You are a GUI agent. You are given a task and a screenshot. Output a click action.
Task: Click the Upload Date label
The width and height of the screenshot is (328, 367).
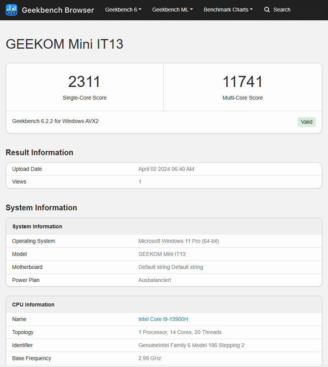tap(27, 169)
